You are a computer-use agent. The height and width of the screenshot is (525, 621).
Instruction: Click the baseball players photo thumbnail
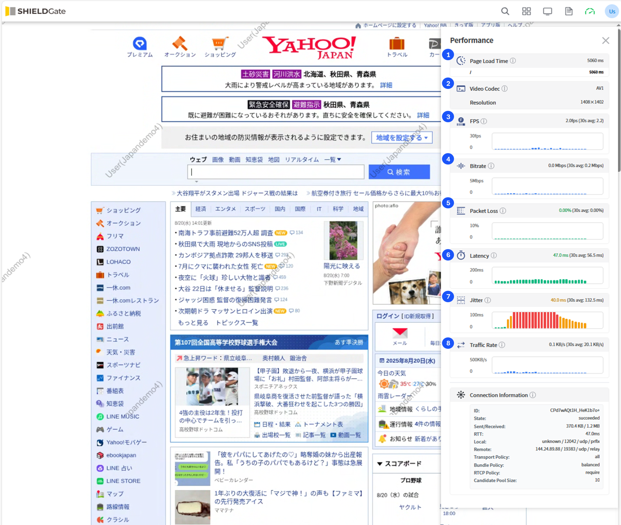212,387
